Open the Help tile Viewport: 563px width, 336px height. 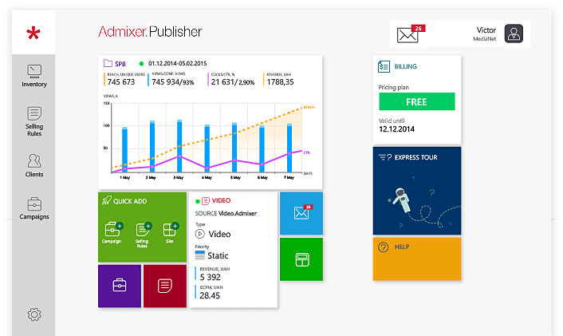[416, 259]
